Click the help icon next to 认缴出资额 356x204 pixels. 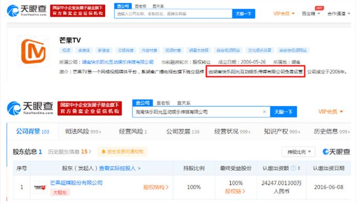(x=293, y=168)
